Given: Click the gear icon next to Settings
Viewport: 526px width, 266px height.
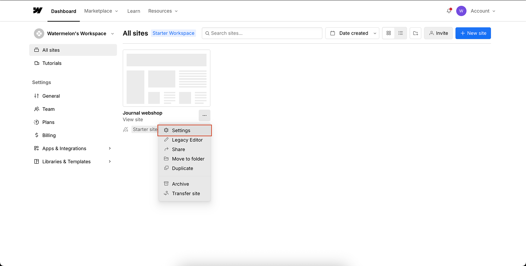Looking at the screenshot, I should pyautogui.click(x=166, y=130).
